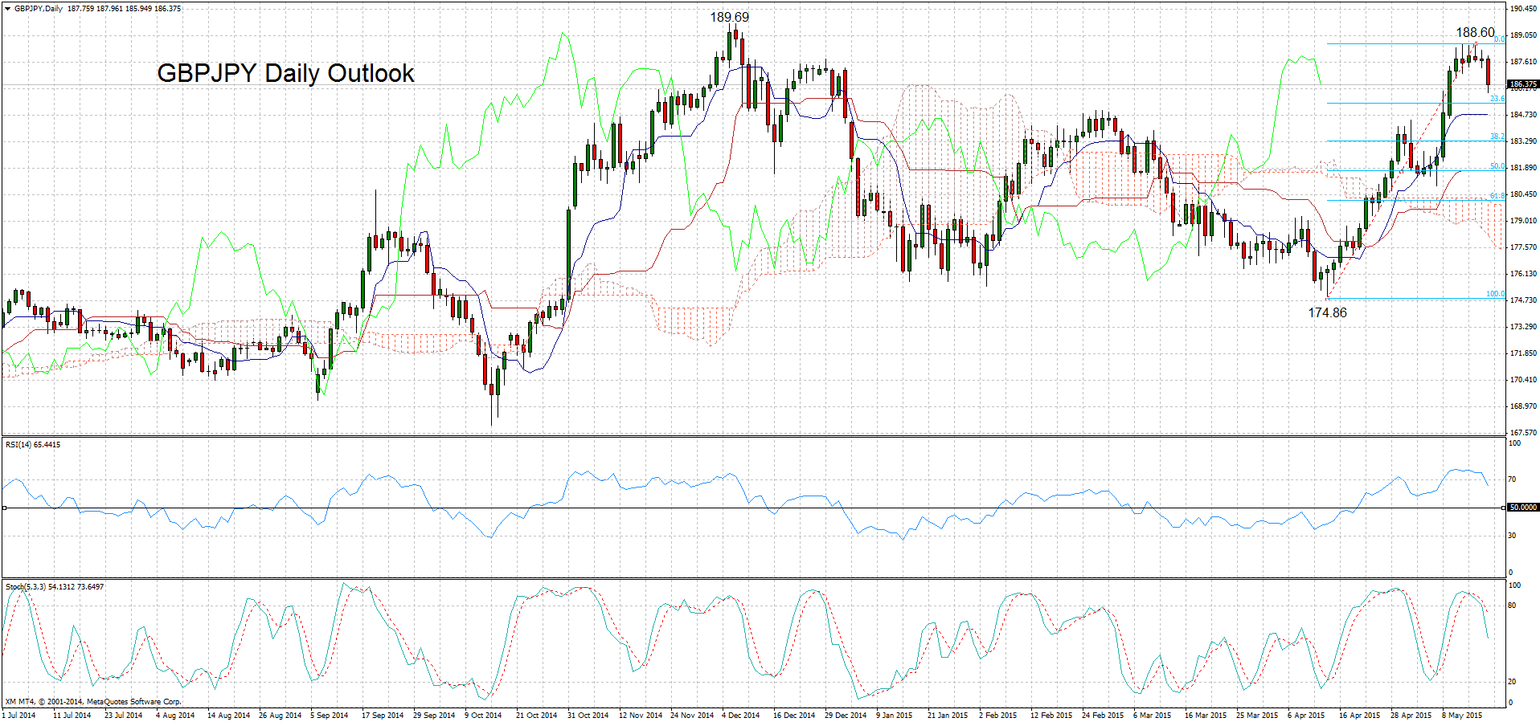Click the 179.010 price axis label
Viewport: 1540px width, 722px height.
(1523, 221)
